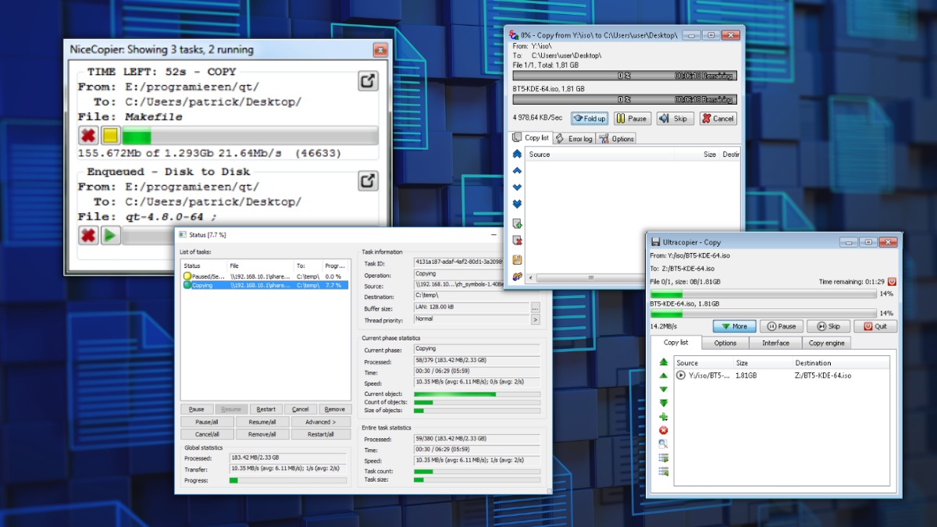Sort the Status task list by the File column

click(261, 265)
